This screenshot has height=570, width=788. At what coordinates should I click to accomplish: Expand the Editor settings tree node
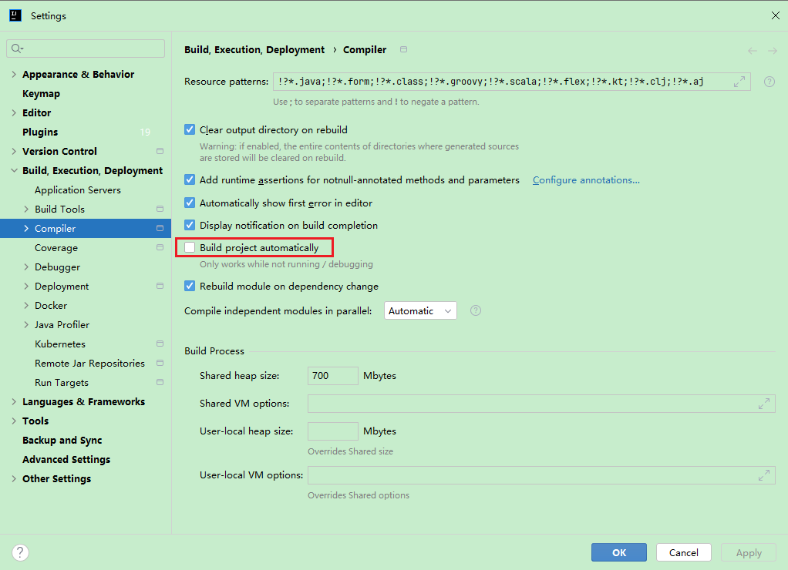[x=14, y=113]
